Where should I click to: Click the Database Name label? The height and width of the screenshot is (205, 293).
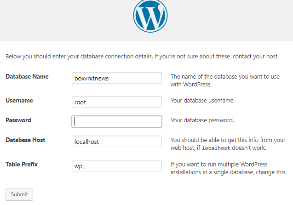pos(27,76)
